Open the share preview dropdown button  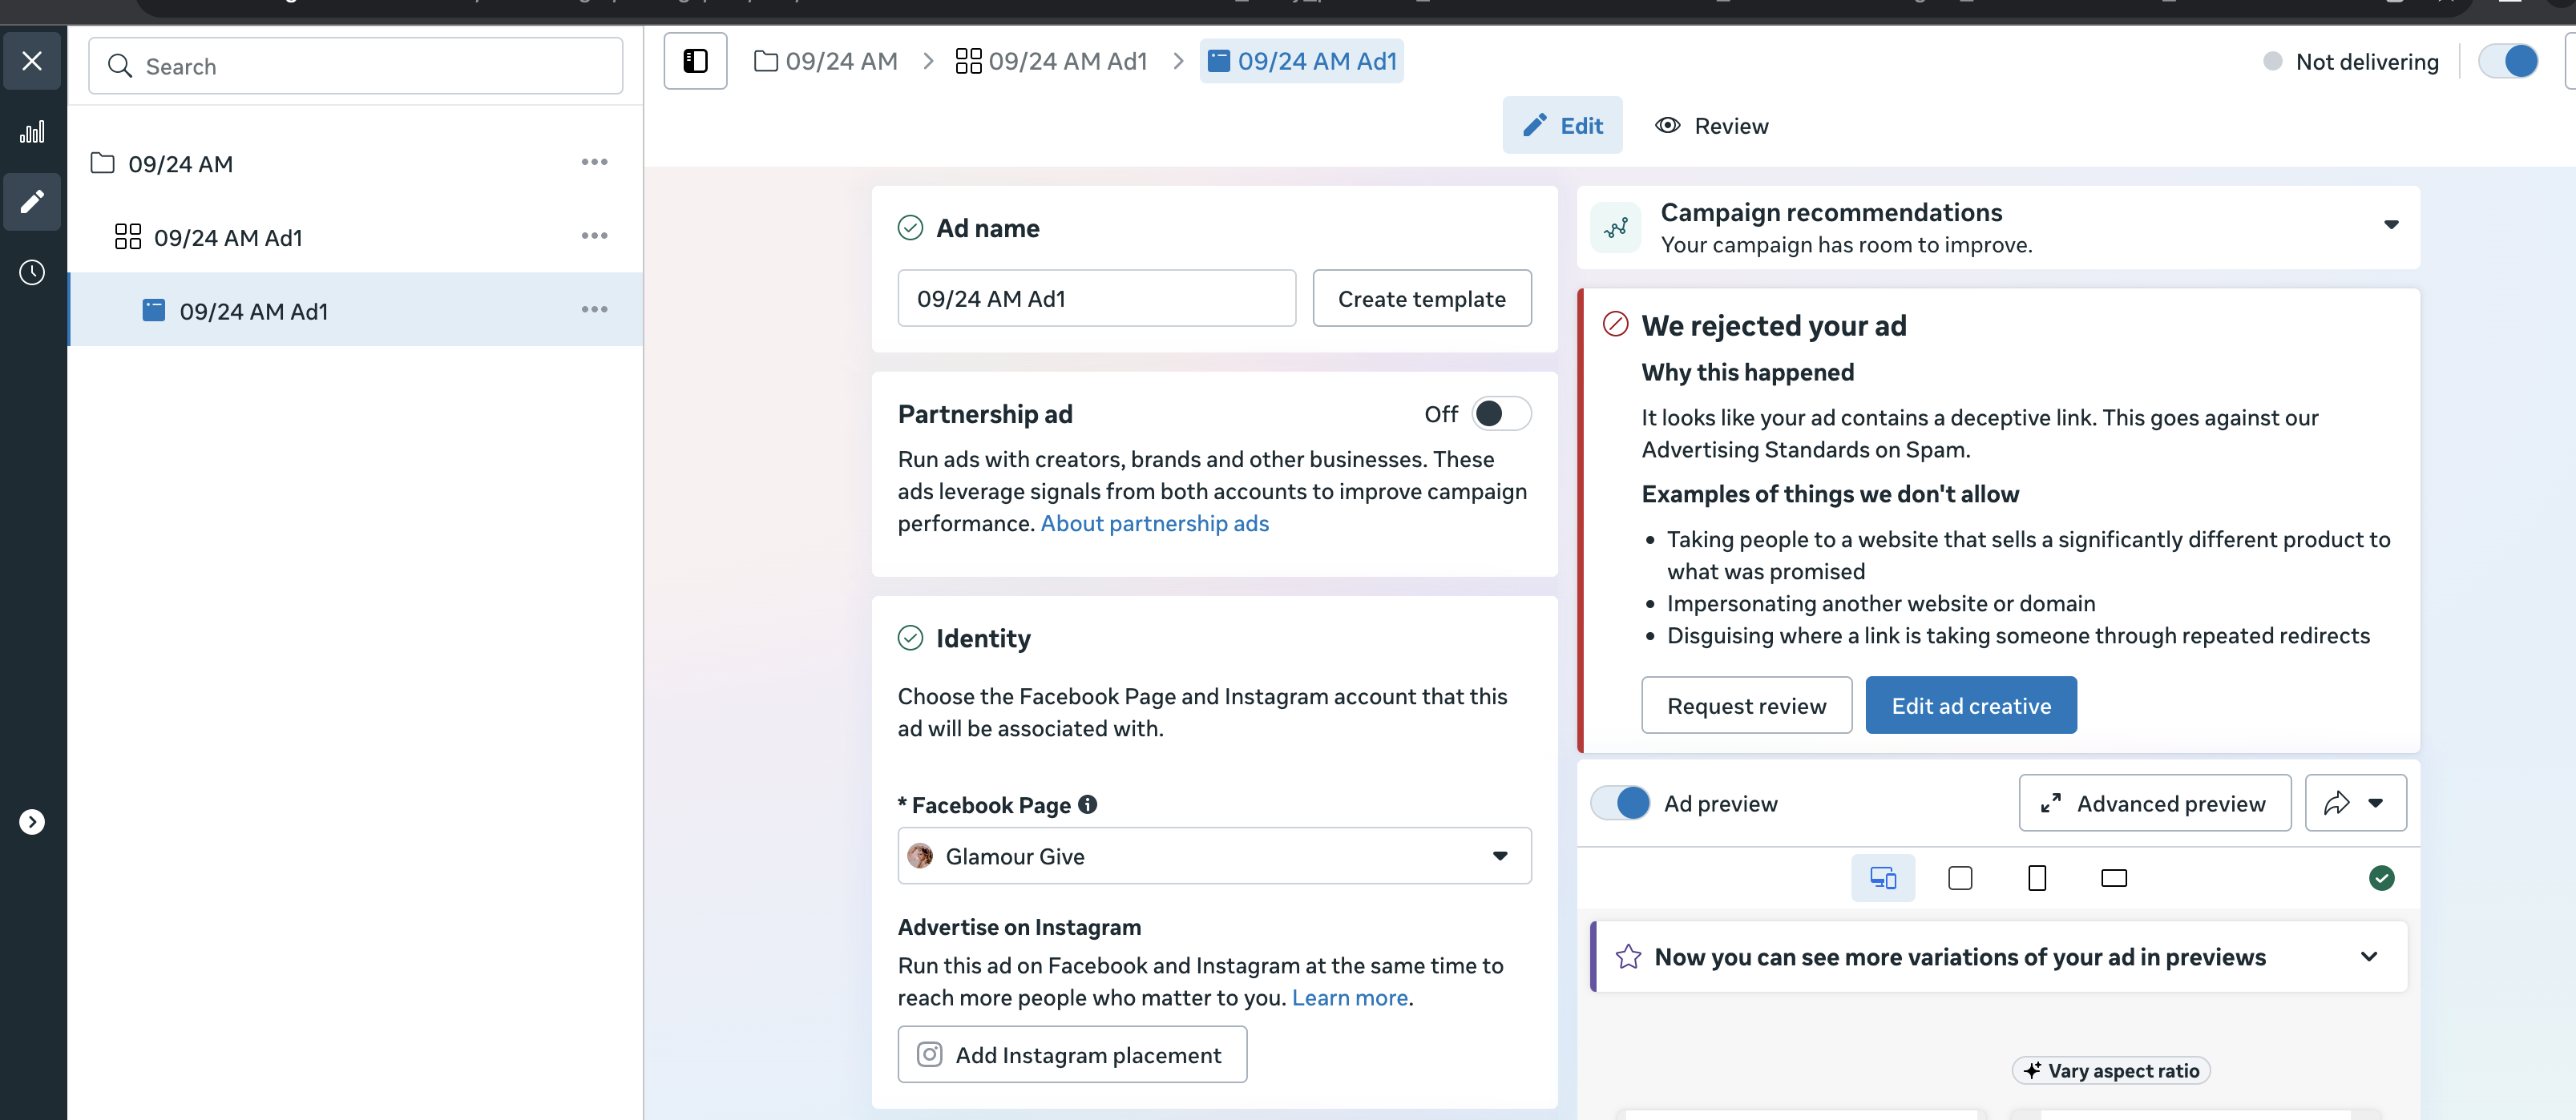tap(2355, 803)
